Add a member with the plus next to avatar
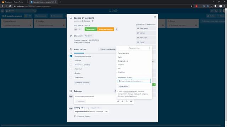The width and height of the screenshot is (227, 127). pos(80,29)
